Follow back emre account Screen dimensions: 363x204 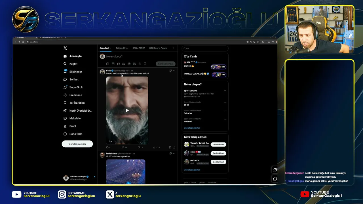tap(218, 153)
